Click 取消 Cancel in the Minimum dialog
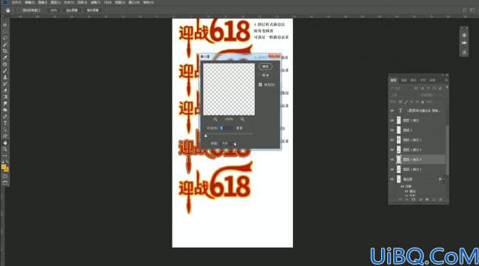Image resolution: width=479 pixels, height=266 pixels. click(x=266, y=75)
